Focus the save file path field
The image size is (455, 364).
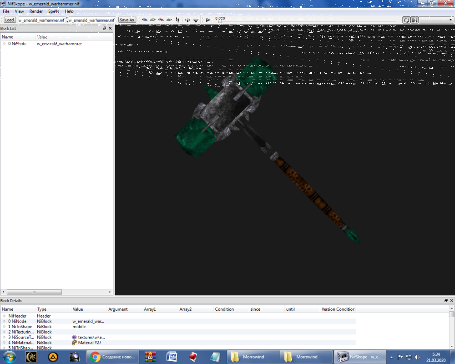click(x=91, y=20)
